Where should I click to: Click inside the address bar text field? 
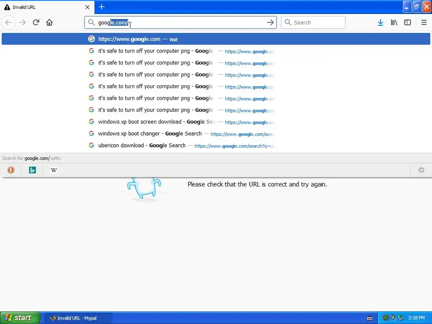181,22
